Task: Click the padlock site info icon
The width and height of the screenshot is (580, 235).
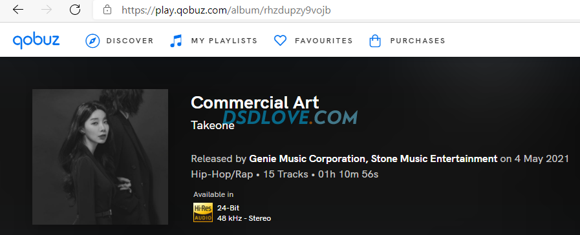Action: coord(107,10)
